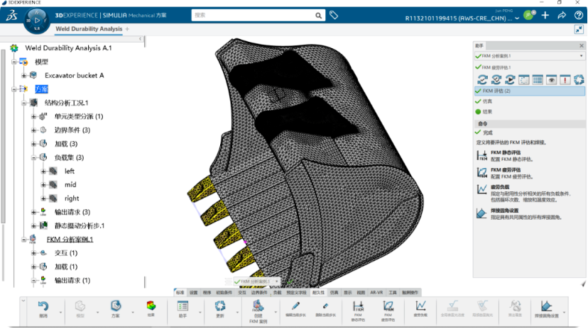
Task: Click the dotted window icon in assistant panel
Action: coord(524,79)
